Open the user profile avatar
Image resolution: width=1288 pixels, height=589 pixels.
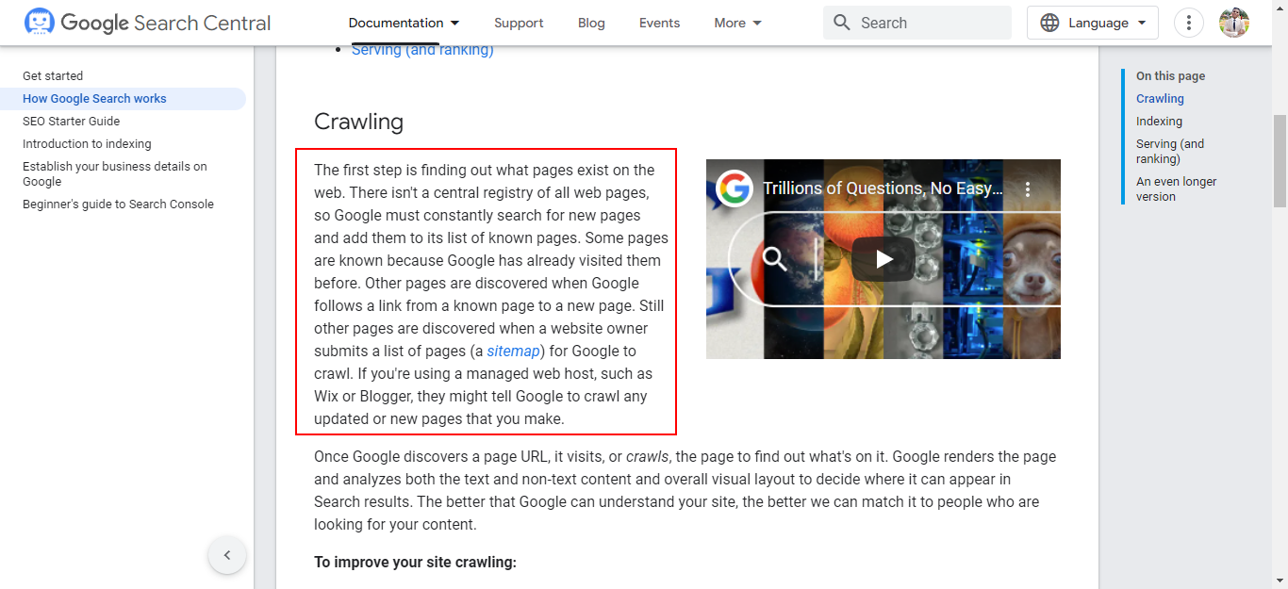click(1234, 23)
